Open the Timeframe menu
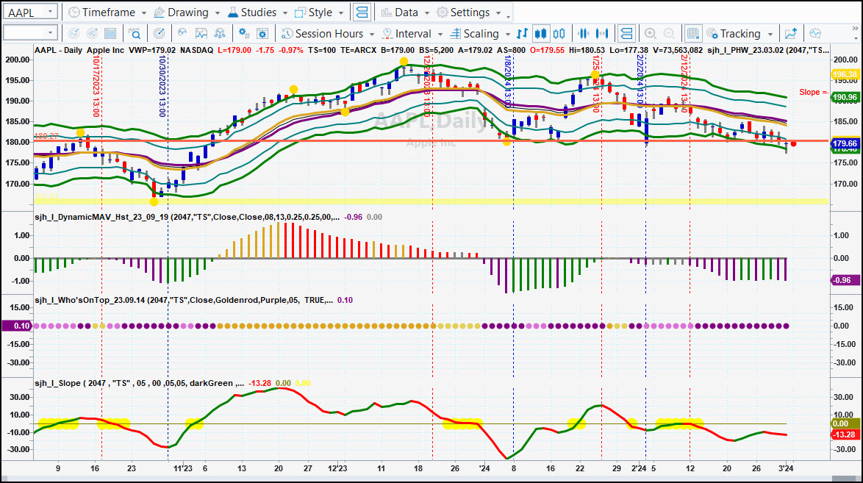This screenshot has height=483, width=863. click(107, 12)
